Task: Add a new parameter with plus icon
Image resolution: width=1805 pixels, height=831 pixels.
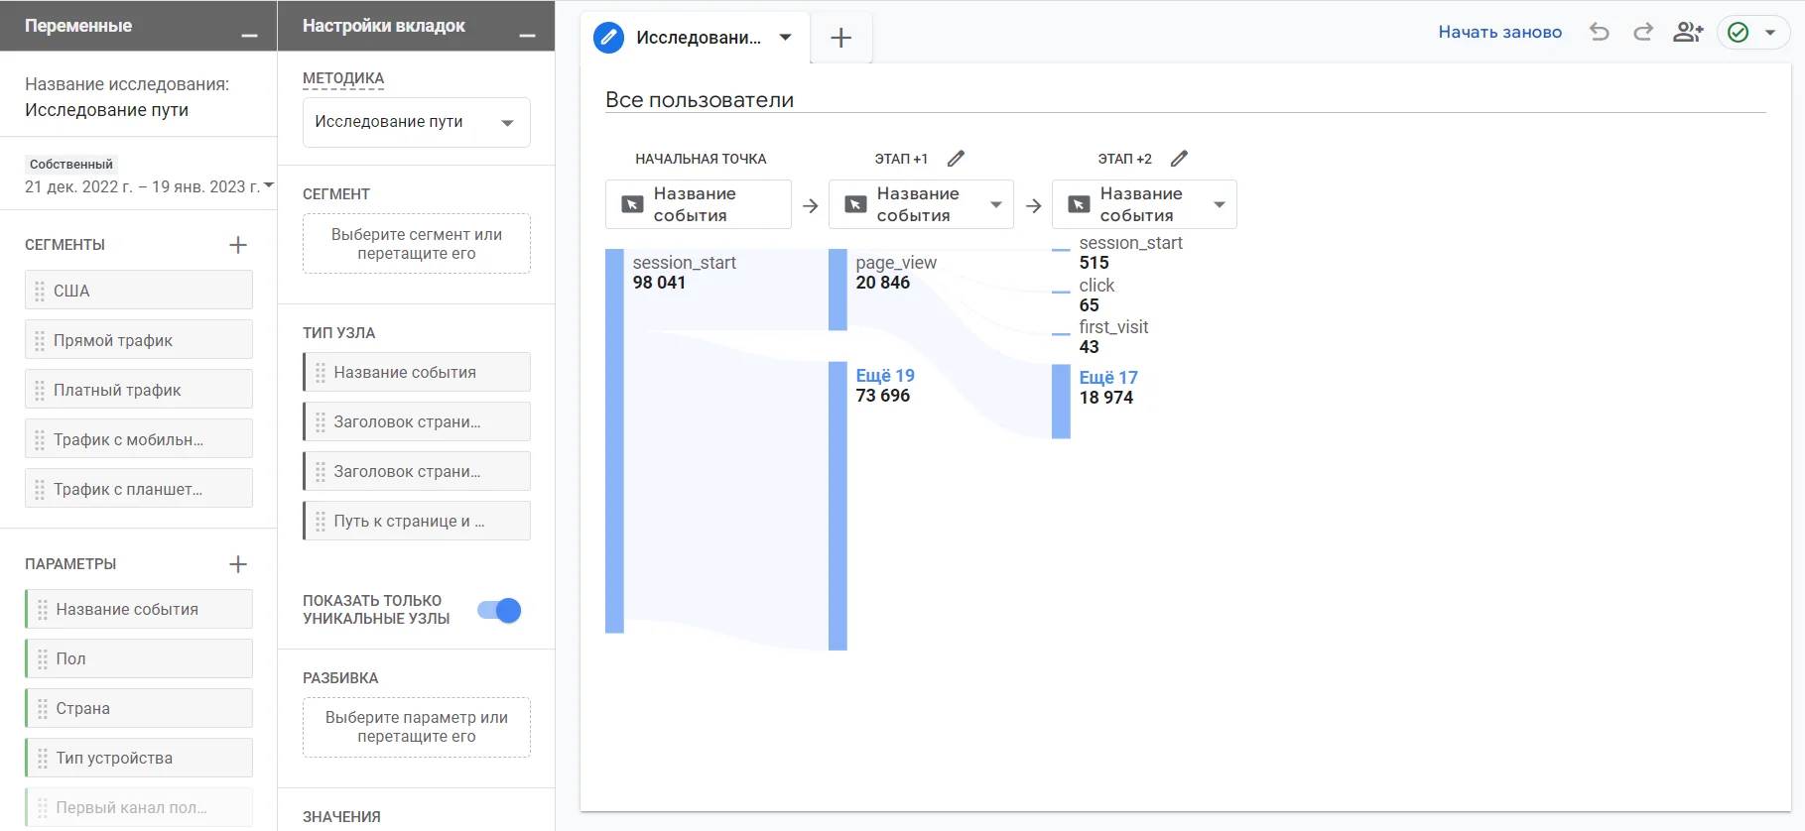Action: click(x=238, y=564)
